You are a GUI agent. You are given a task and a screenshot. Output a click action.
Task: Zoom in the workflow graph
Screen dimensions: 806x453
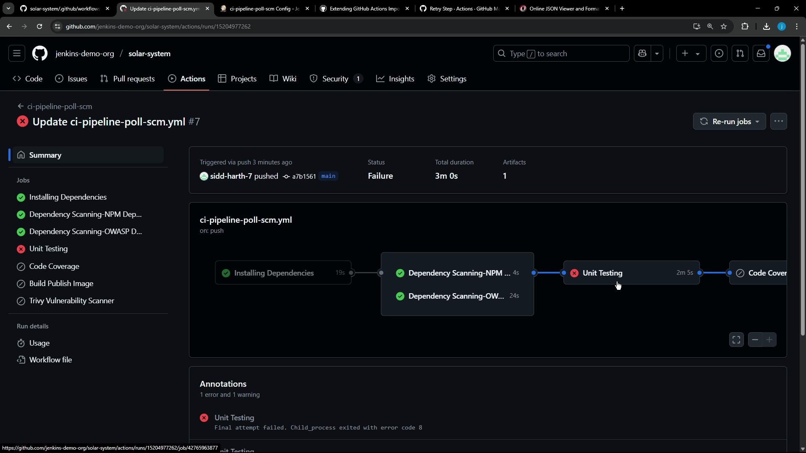[769, 340]
